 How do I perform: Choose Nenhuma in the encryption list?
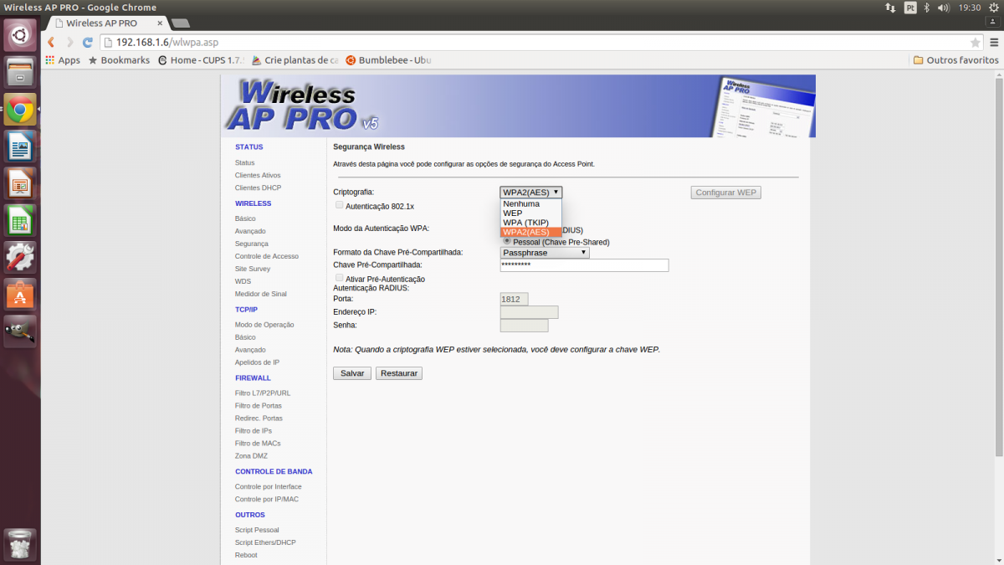click(x=531, y=204)
